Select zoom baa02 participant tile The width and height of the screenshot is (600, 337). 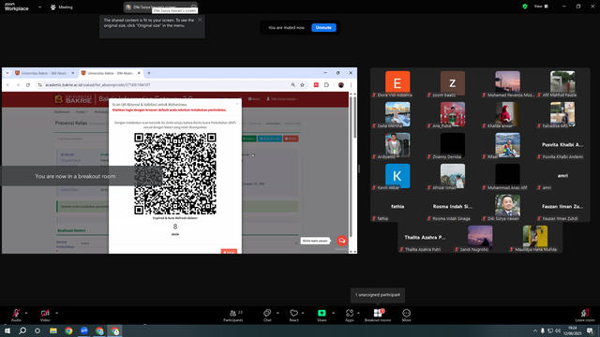452,83
